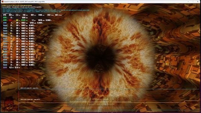Click the GPU 2 temperature graph label
Viewport: 201px width, 113px height.
pyautogui.click(x=29, y=88)
